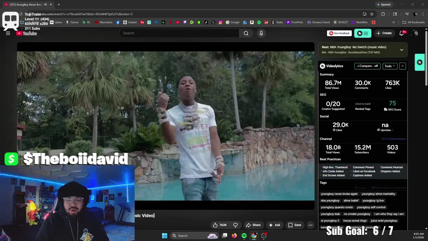Open the Facebook bookmark icon
Screen dimensions: 428x241
click(x=118, y=22)
